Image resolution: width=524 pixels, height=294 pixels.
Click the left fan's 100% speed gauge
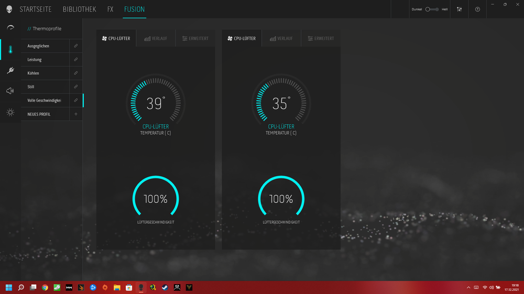(156, 199)
